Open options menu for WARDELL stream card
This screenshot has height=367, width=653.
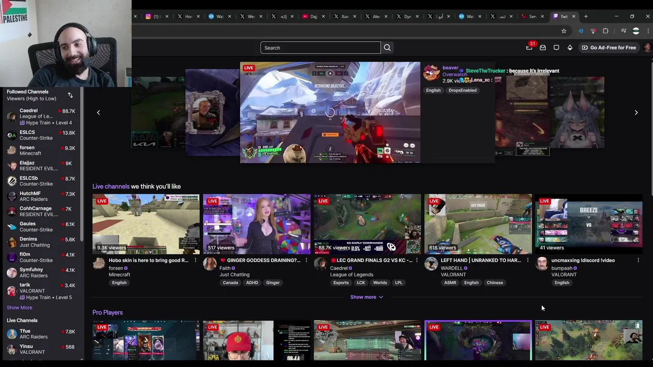pos(528,260)
